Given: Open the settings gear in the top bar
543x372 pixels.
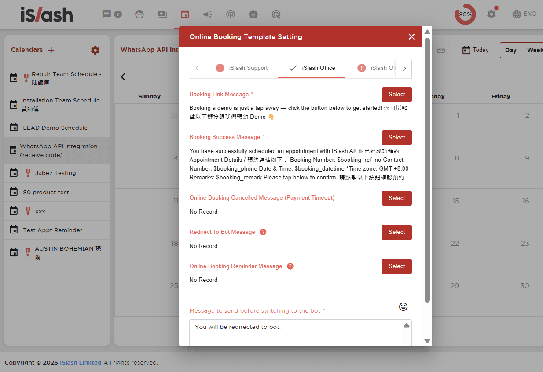Looking at the screenshot, I should pyautogui.click(x=492, y=14).
